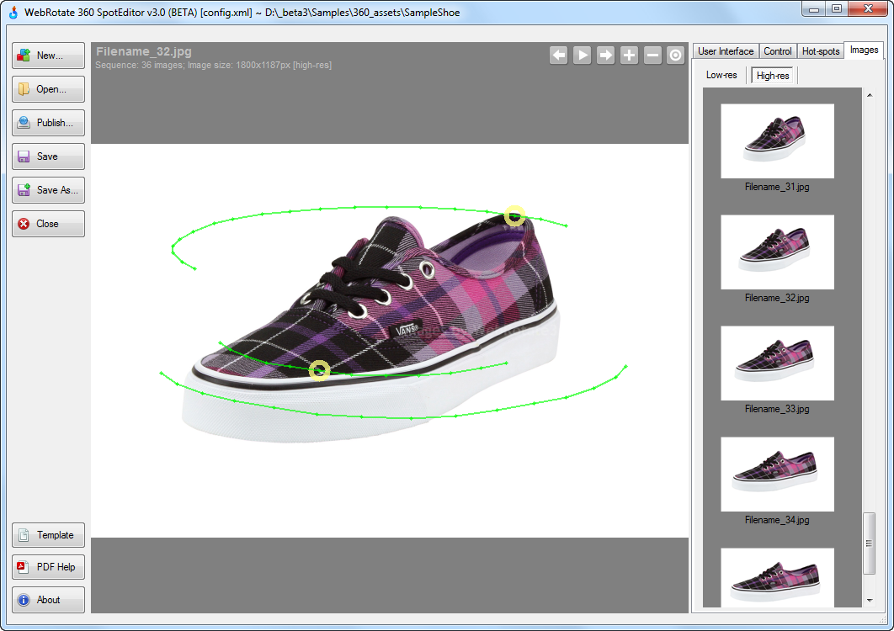Viewport: 894px width, 631px height.
Task: Click the previous image arrow icon
Action: pos(559,56)
